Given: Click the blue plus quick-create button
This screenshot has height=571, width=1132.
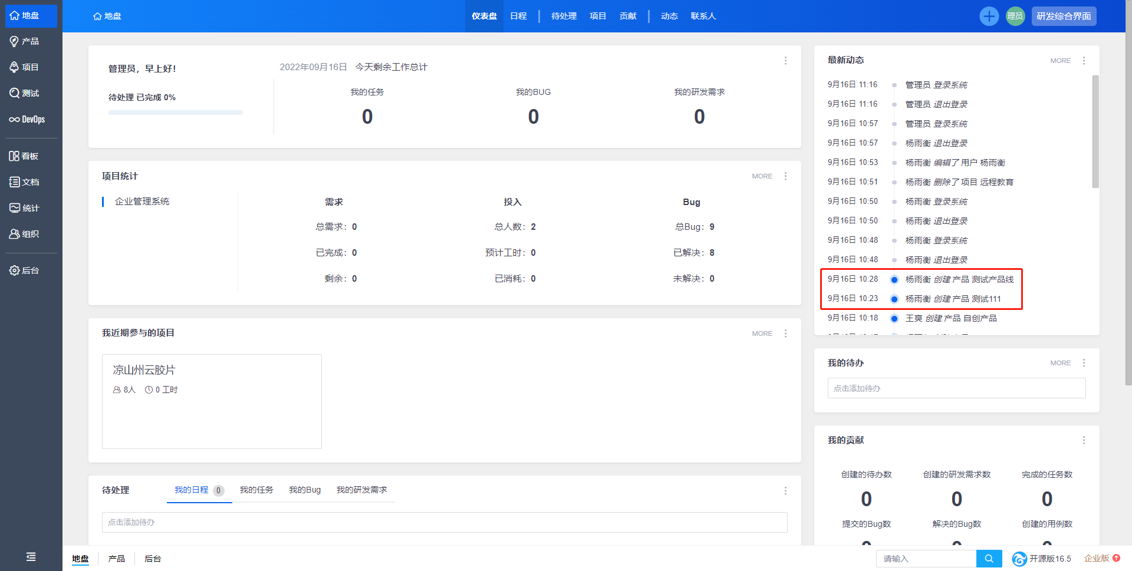Looking at the screenshot, I should tap(989, 16).
